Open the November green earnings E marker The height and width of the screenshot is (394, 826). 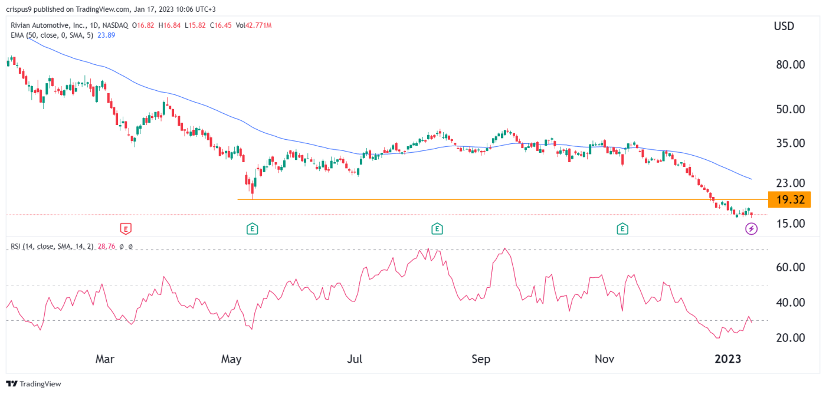pyautogui.click(x=622, y=228)
